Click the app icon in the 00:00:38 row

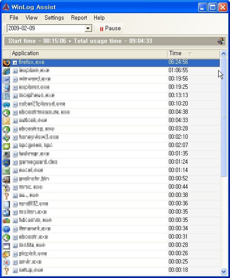[7, 196]
